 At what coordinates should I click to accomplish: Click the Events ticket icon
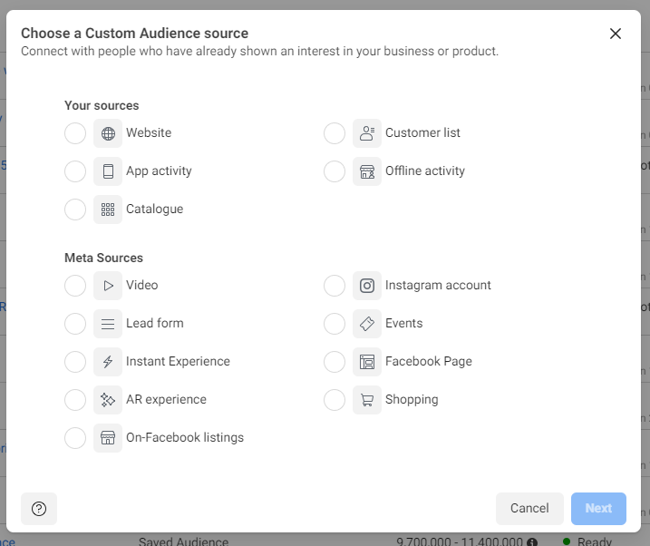[367, 324]
